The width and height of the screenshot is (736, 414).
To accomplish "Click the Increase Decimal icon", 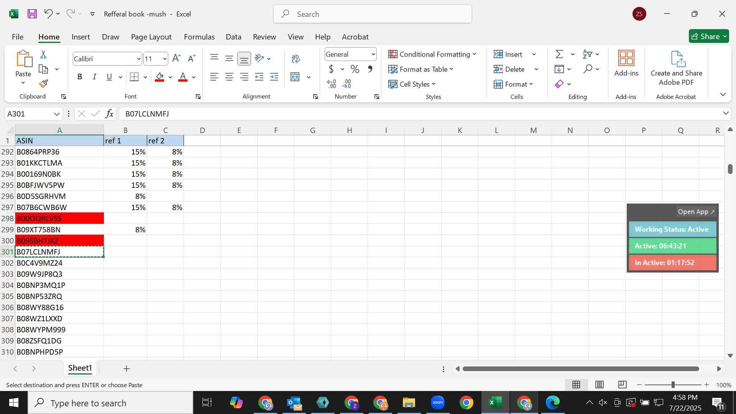I will 332,84.
